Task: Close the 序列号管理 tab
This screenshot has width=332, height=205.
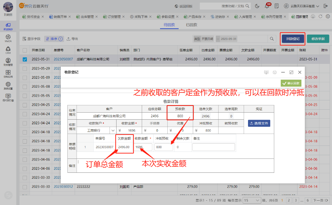Action: tap(285, 17)
